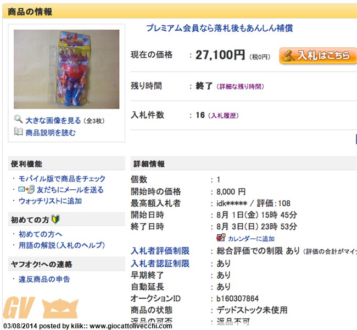357x330 pixels.
Task: Report item via 違反商品の申告 link
Action: tap(44, 279)
